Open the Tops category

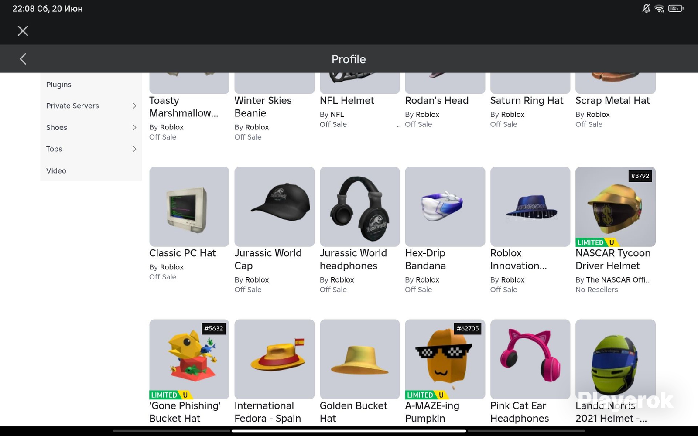click(91, 149)
